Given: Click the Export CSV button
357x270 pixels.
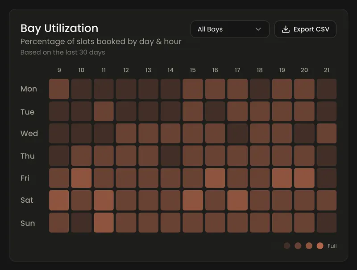Looking at the screenshot, I should point(305,29).
